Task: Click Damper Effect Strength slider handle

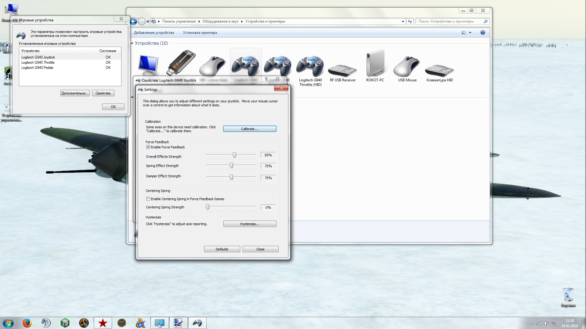Action: click(x=231, y=177)
